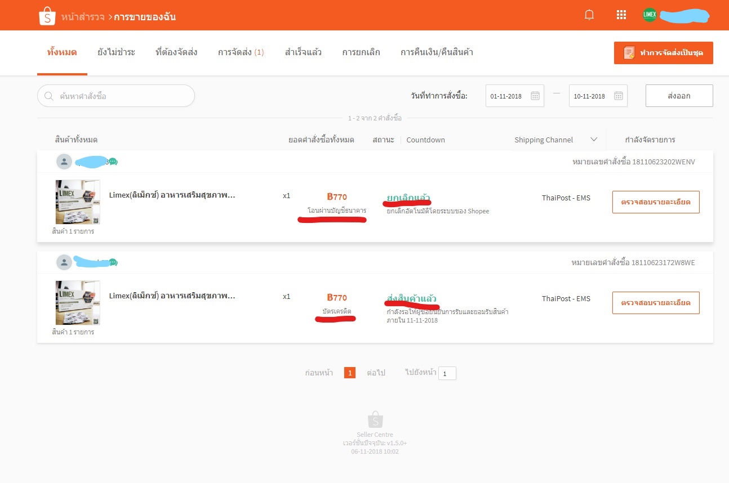This screenshot has width=729, height=483.
Task: Open the notifications bell
Action: click(x=589, y=15)
